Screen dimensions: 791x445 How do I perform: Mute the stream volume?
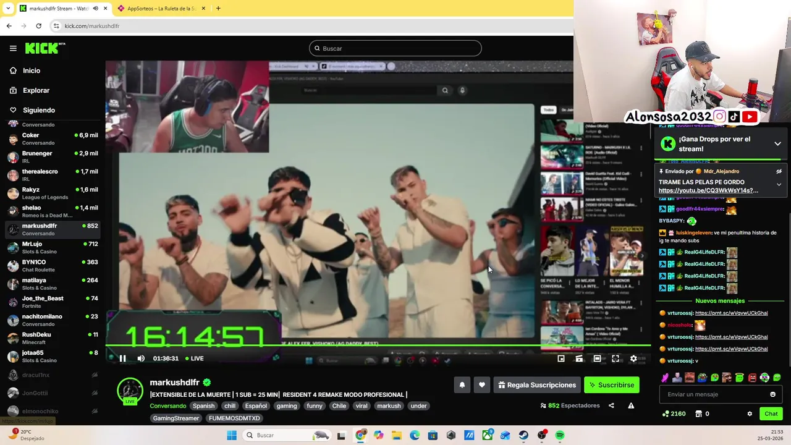click(x=141, y=358)
